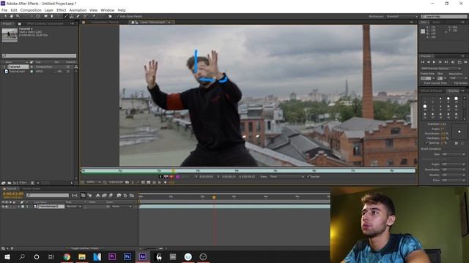Viewport: 469px width, 263px height.
Task: Delete selected item with Project trash icon
Action: [32, 183]
